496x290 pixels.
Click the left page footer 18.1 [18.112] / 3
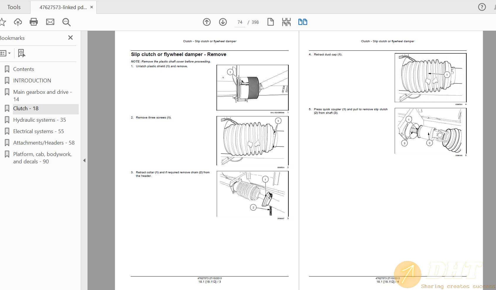210,282
